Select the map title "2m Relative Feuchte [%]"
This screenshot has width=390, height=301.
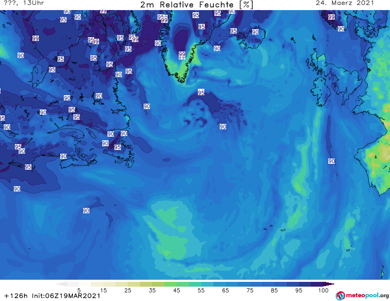click(x=197, y=5)
